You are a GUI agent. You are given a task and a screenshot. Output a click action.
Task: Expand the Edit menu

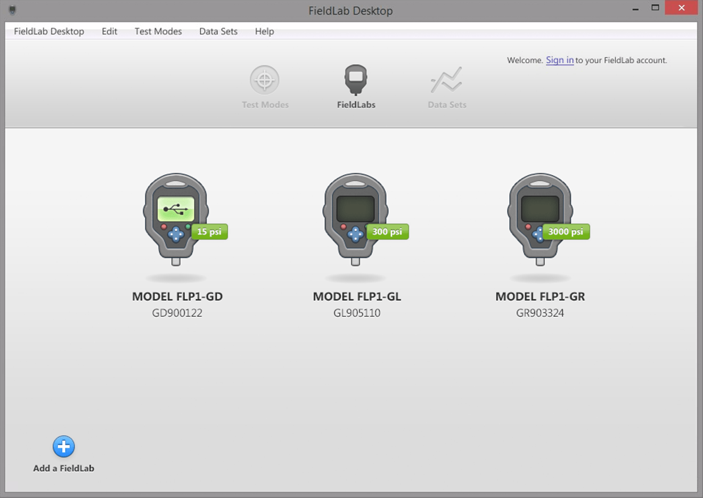[x=109, y=31]
